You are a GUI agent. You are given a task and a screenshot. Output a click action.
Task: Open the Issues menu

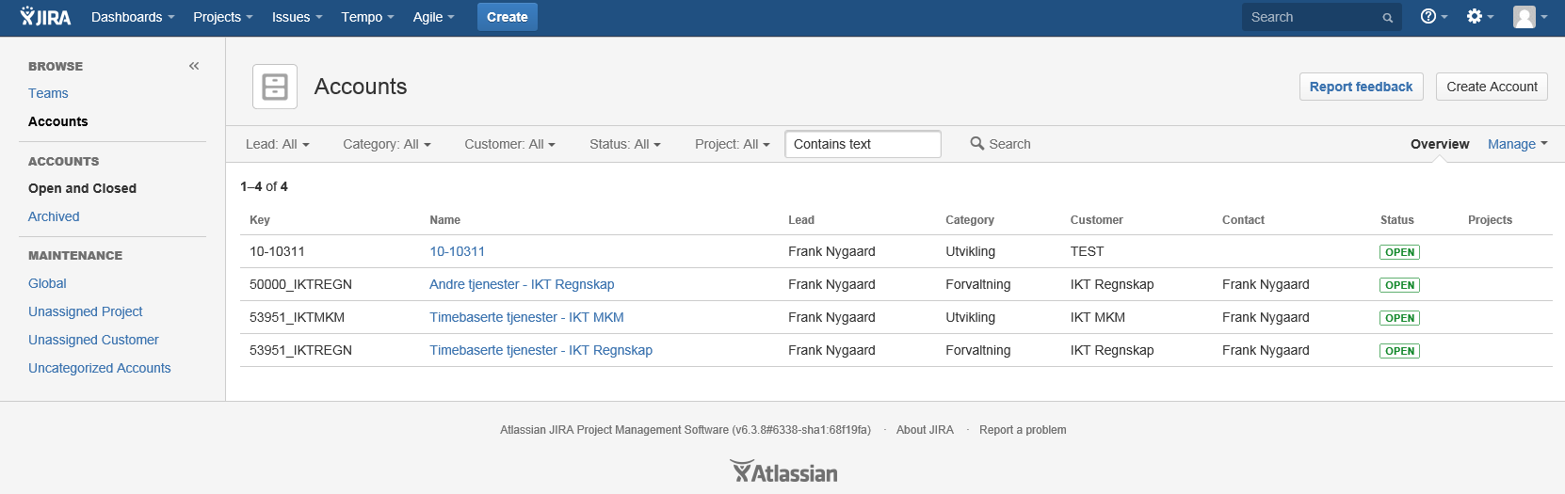[297, 17]
